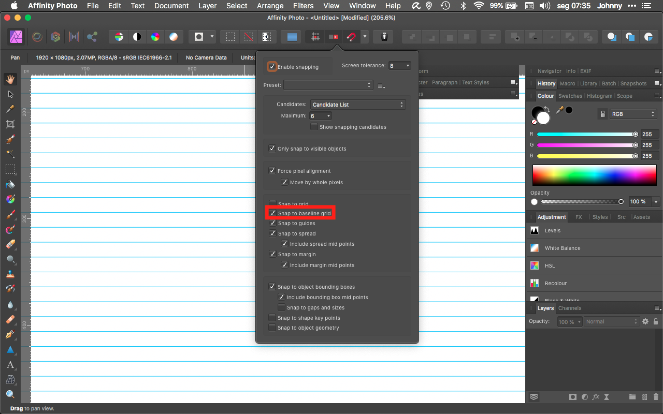The image size is (663, 414).
Task: Select the Blur droplet tool
Action: tap(10, 305)
